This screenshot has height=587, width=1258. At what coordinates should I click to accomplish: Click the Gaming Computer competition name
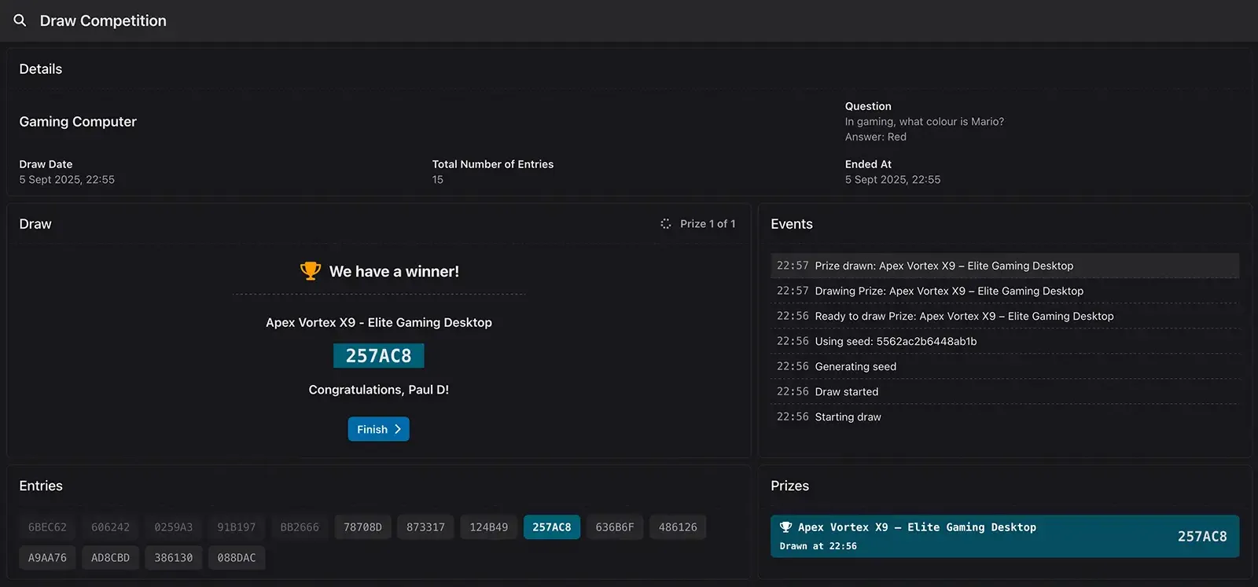[x=78, y=122]
